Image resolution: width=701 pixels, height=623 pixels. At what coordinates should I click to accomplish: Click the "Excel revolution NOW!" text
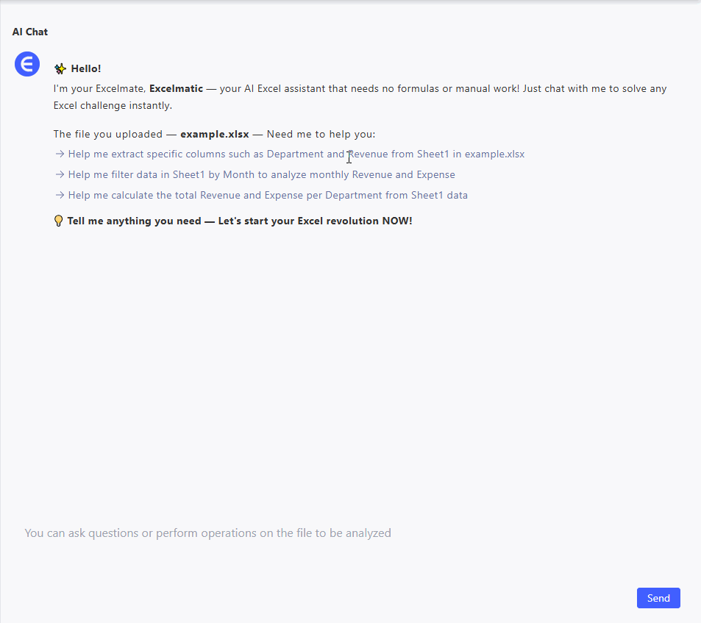pyautogui.click(x=355, y=221)
